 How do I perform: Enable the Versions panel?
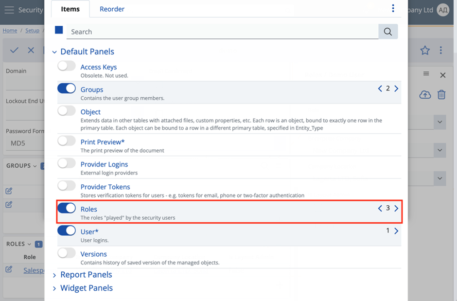coord(67,253)
